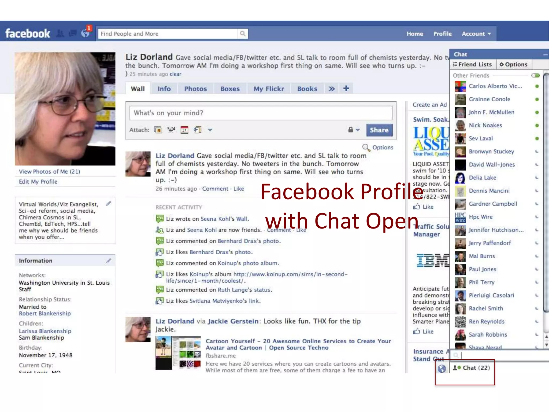
Task: Open View Photos of Me (21)
Action: pyautogui.click(x=50, y=171)
